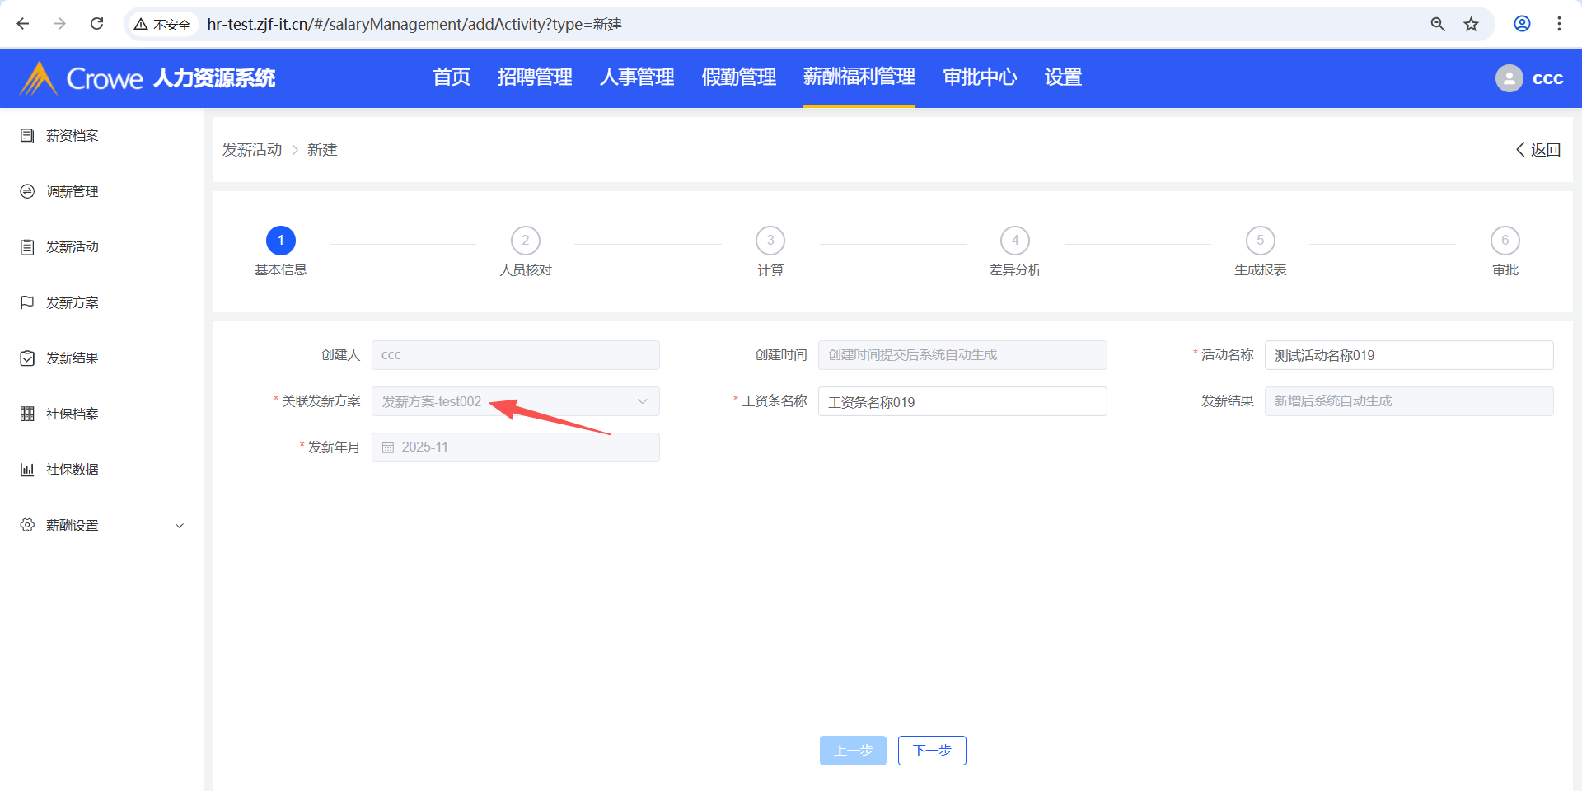Click the 活动名称 input field
This screenshot has width=1582, height=791.
pos(1408,355)
